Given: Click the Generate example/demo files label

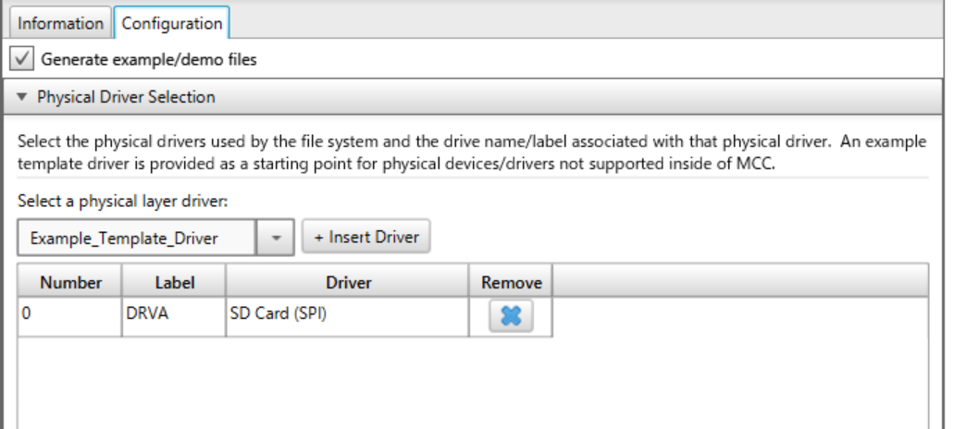Looking at the screenshot, I should coord(148,59).
